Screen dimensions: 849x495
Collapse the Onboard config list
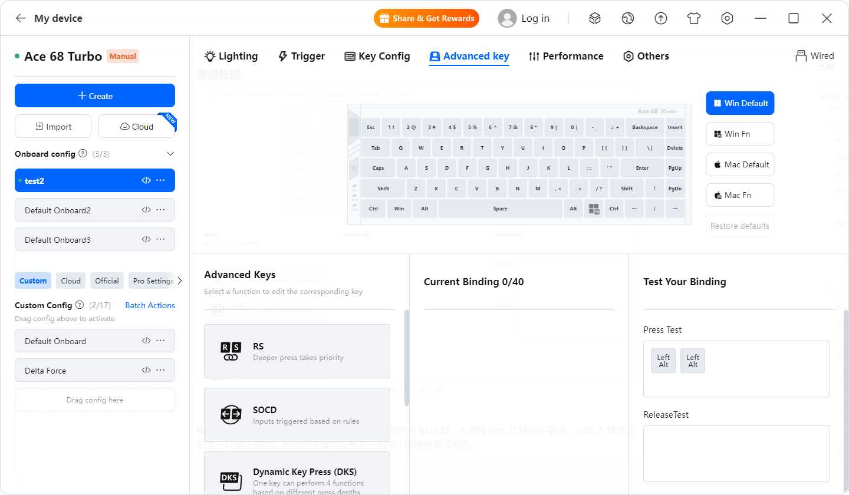coord(170,154)
